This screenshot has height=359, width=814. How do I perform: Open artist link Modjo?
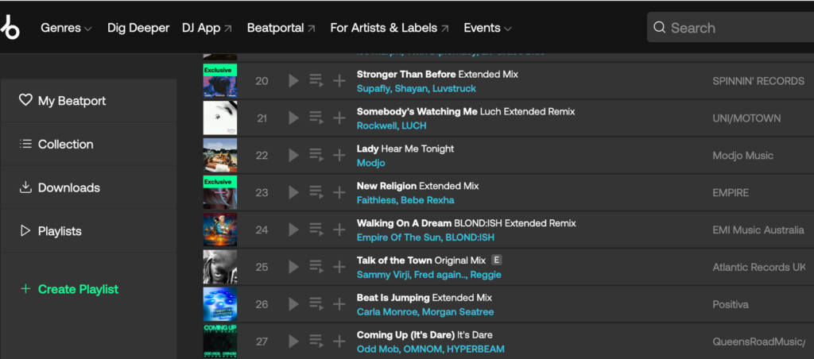[370, 164]
